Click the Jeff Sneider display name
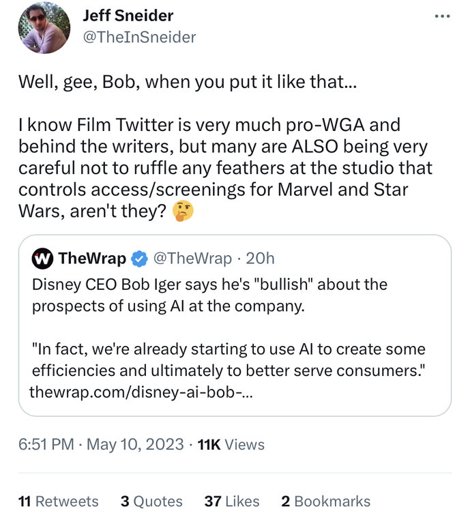Viewport: 470px width, 524px height. 128,15
